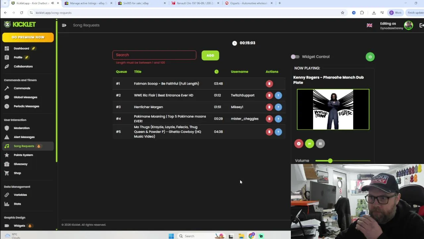Click the now playing album thumbnail
424x239 pixels.
[333, 109]
